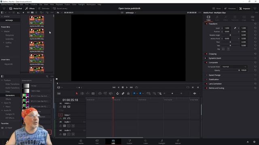Open the Composite Mode dropdown
The height and width of the screenshot is (145, 259).
tap(234, 67)
